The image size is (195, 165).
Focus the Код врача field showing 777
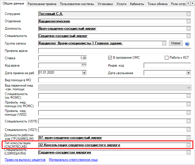coord(62,65)
